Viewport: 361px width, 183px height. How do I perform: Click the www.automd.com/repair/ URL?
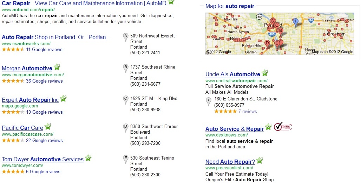pos(28,10)
